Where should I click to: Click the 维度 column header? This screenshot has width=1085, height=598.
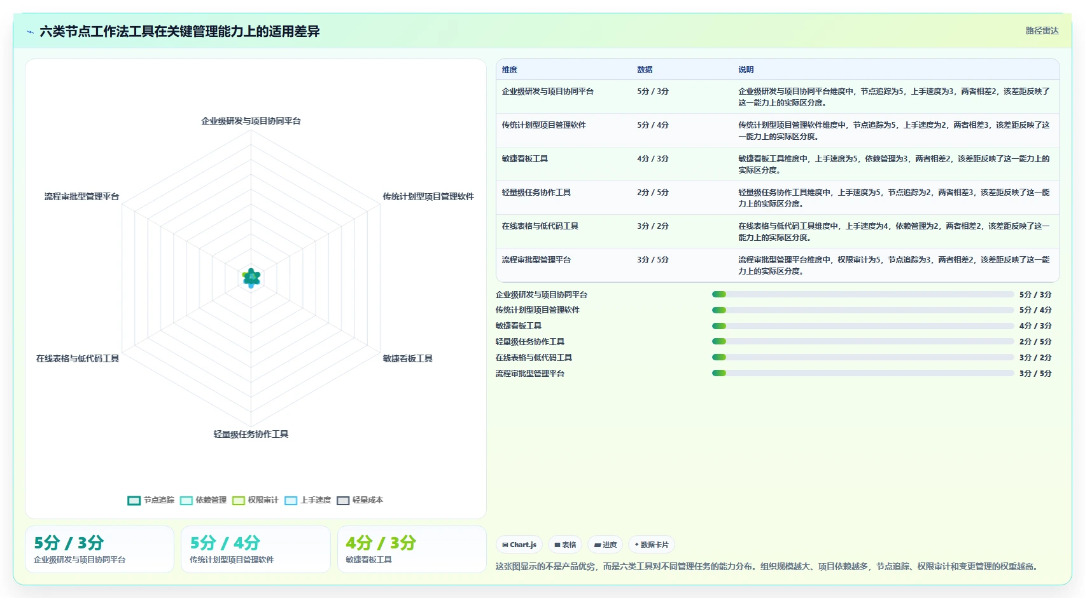click(510, 70)
